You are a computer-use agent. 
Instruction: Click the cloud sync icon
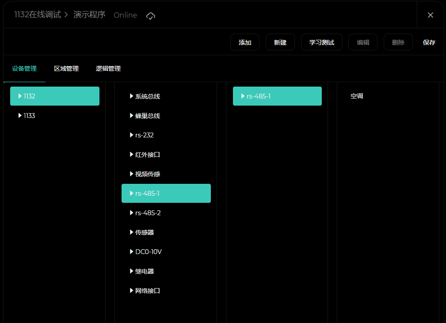pyautogui.click(x=151, y=16)
